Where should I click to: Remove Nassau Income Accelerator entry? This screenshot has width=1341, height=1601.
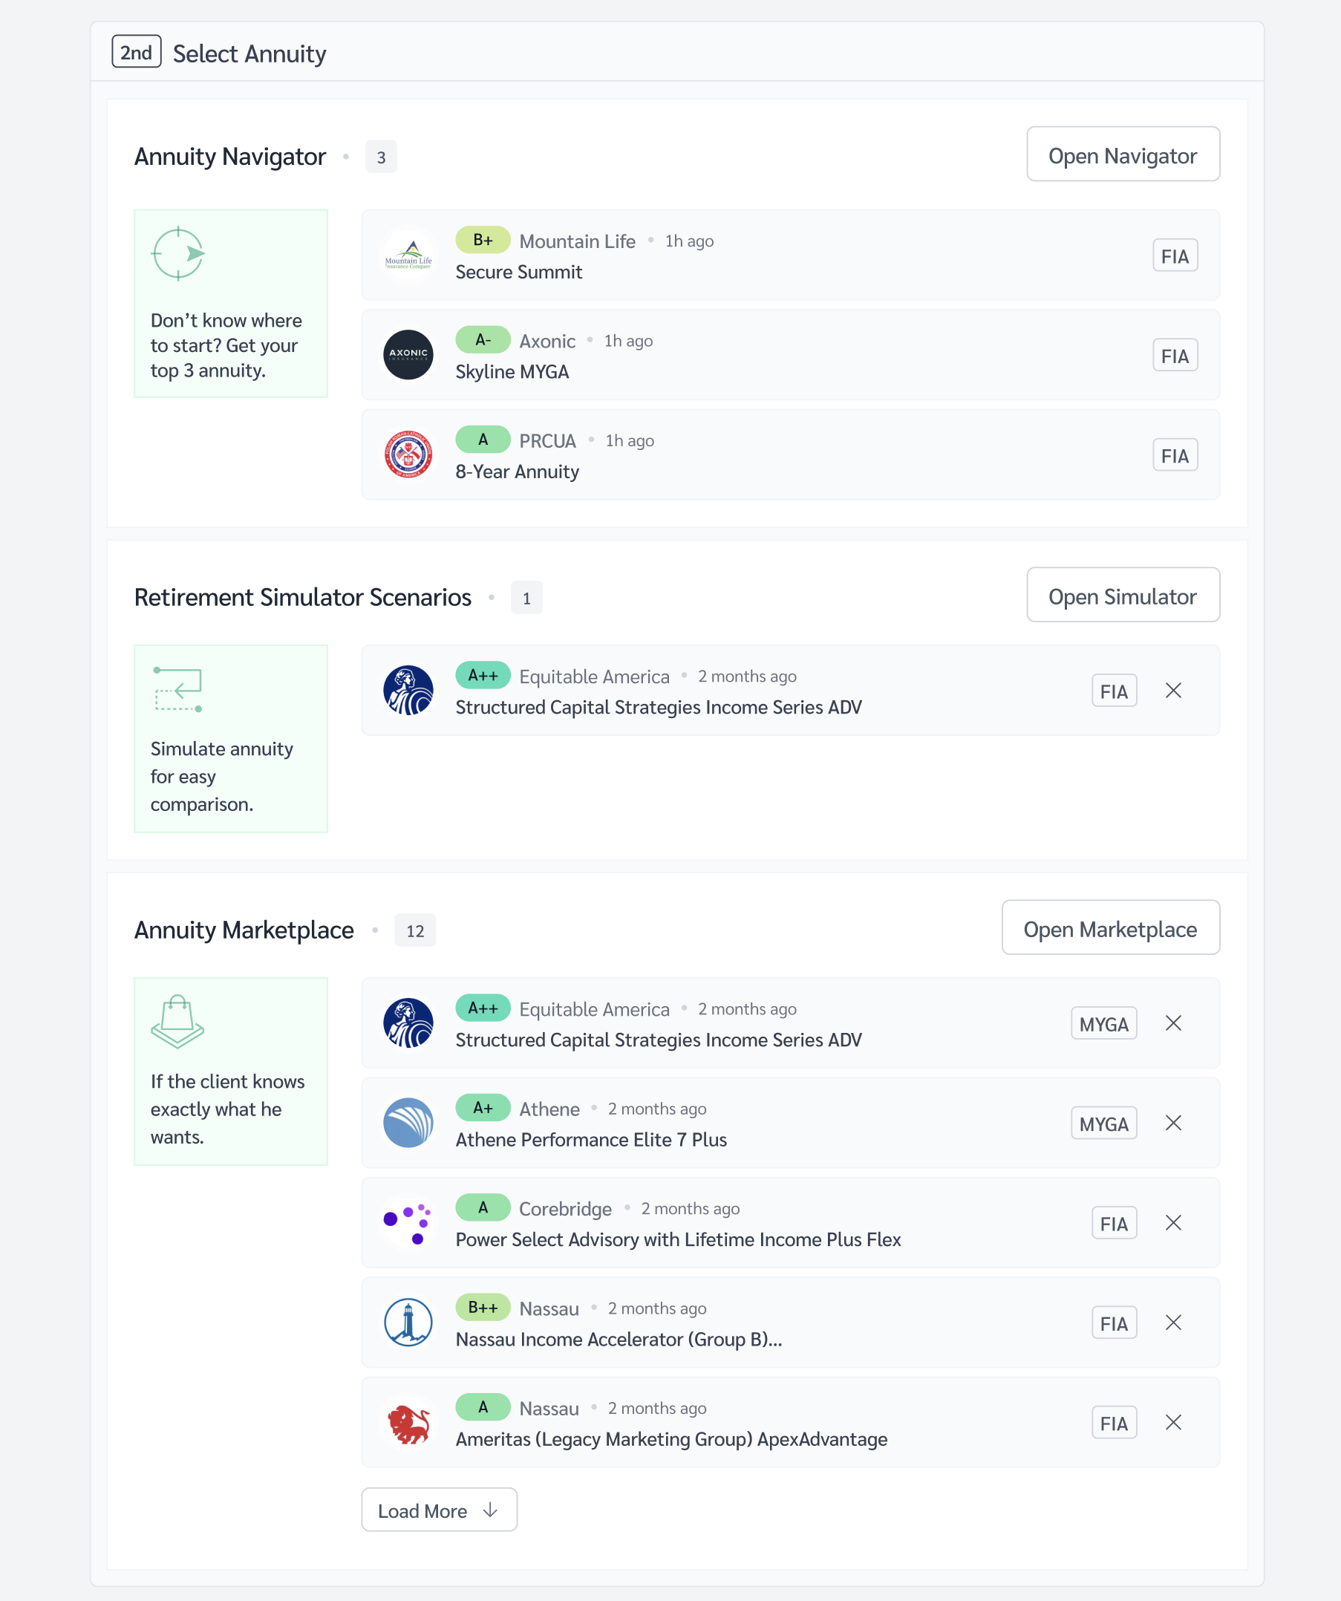click(x=1173, y=1323)
